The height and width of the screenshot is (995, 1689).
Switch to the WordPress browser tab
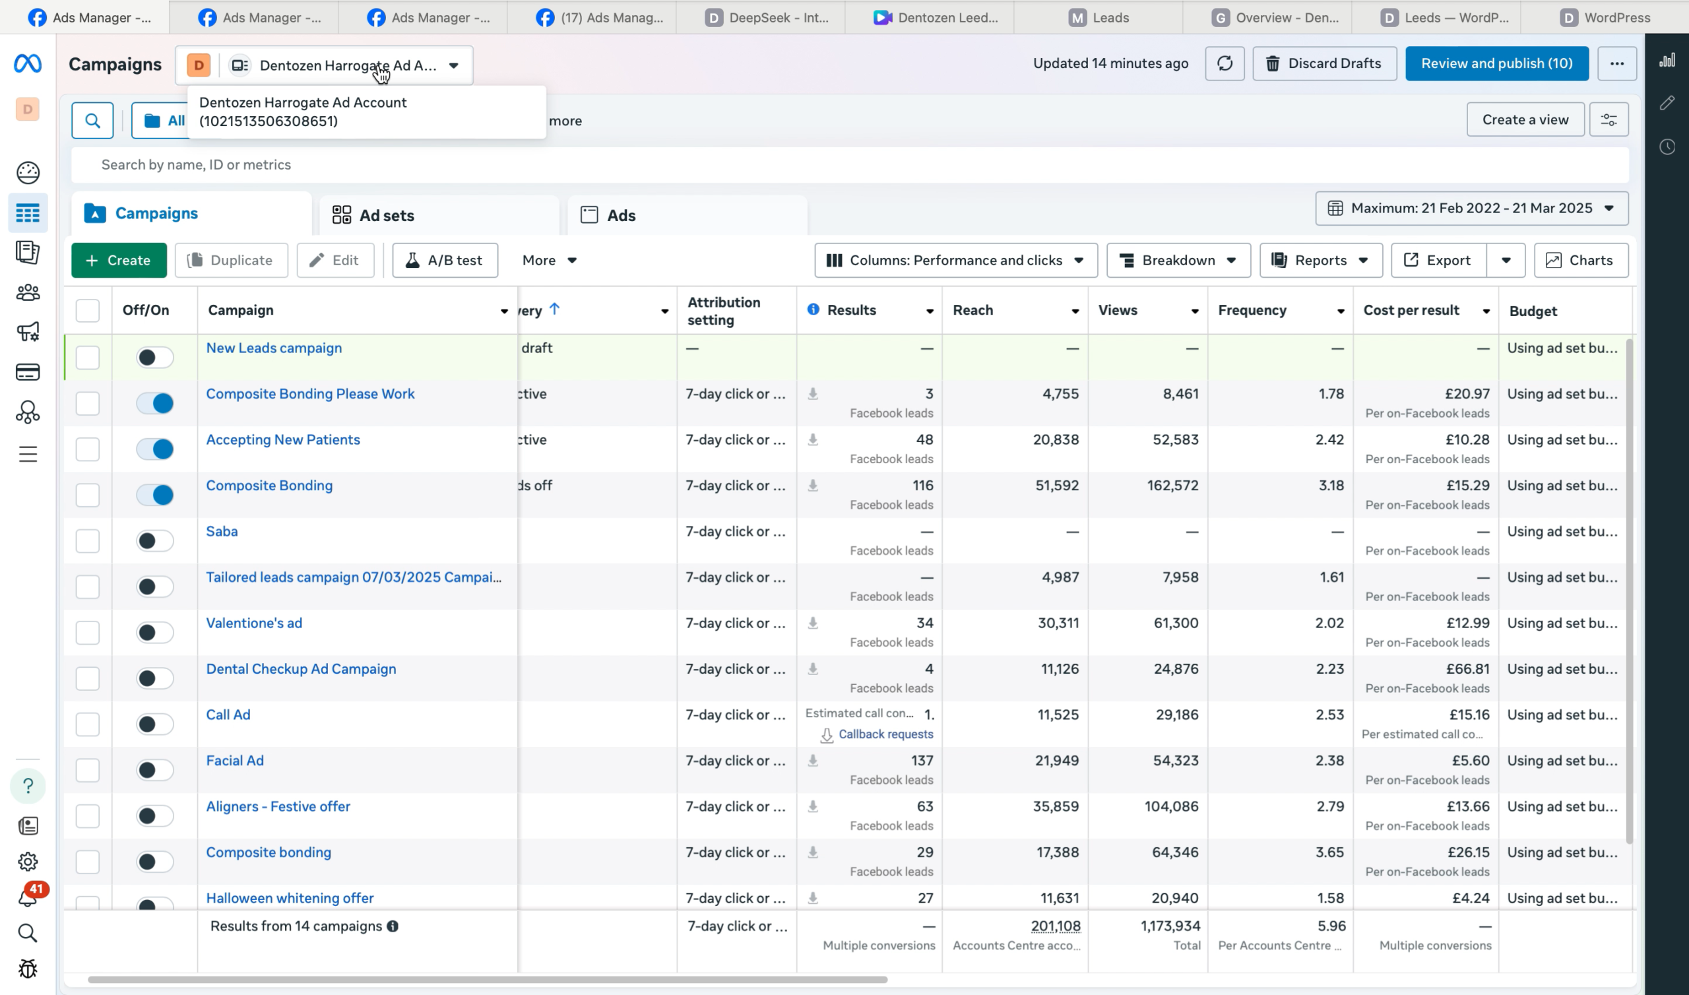[1605, 17]
